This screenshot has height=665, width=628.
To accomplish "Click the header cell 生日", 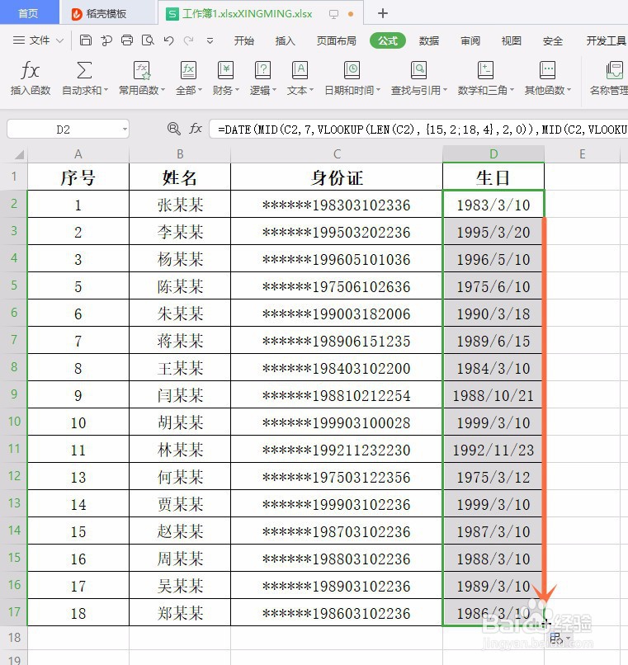I will (x=493, y=177).
